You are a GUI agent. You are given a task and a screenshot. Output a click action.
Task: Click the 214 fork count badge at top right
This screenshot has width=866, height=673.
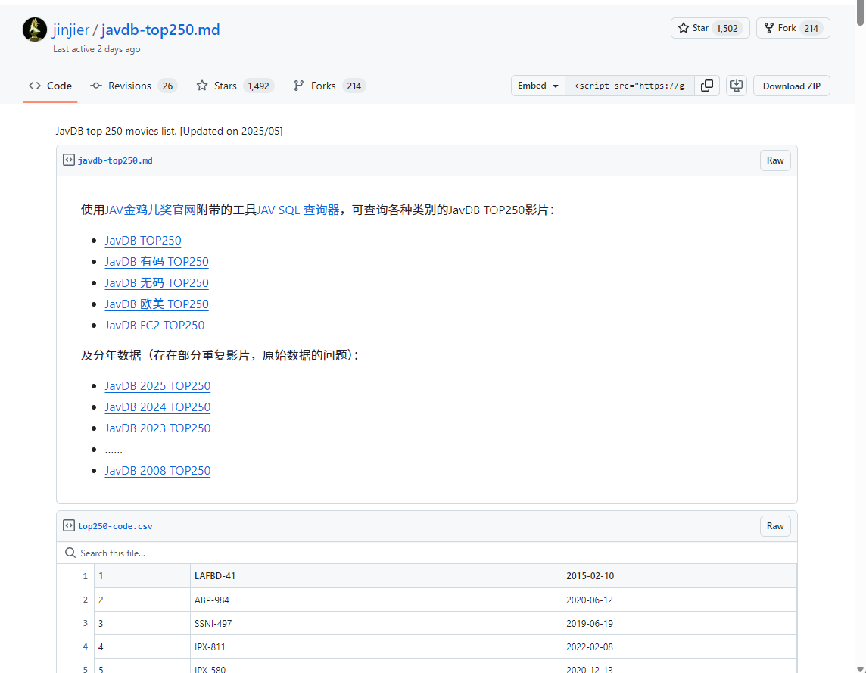[811, 28]
